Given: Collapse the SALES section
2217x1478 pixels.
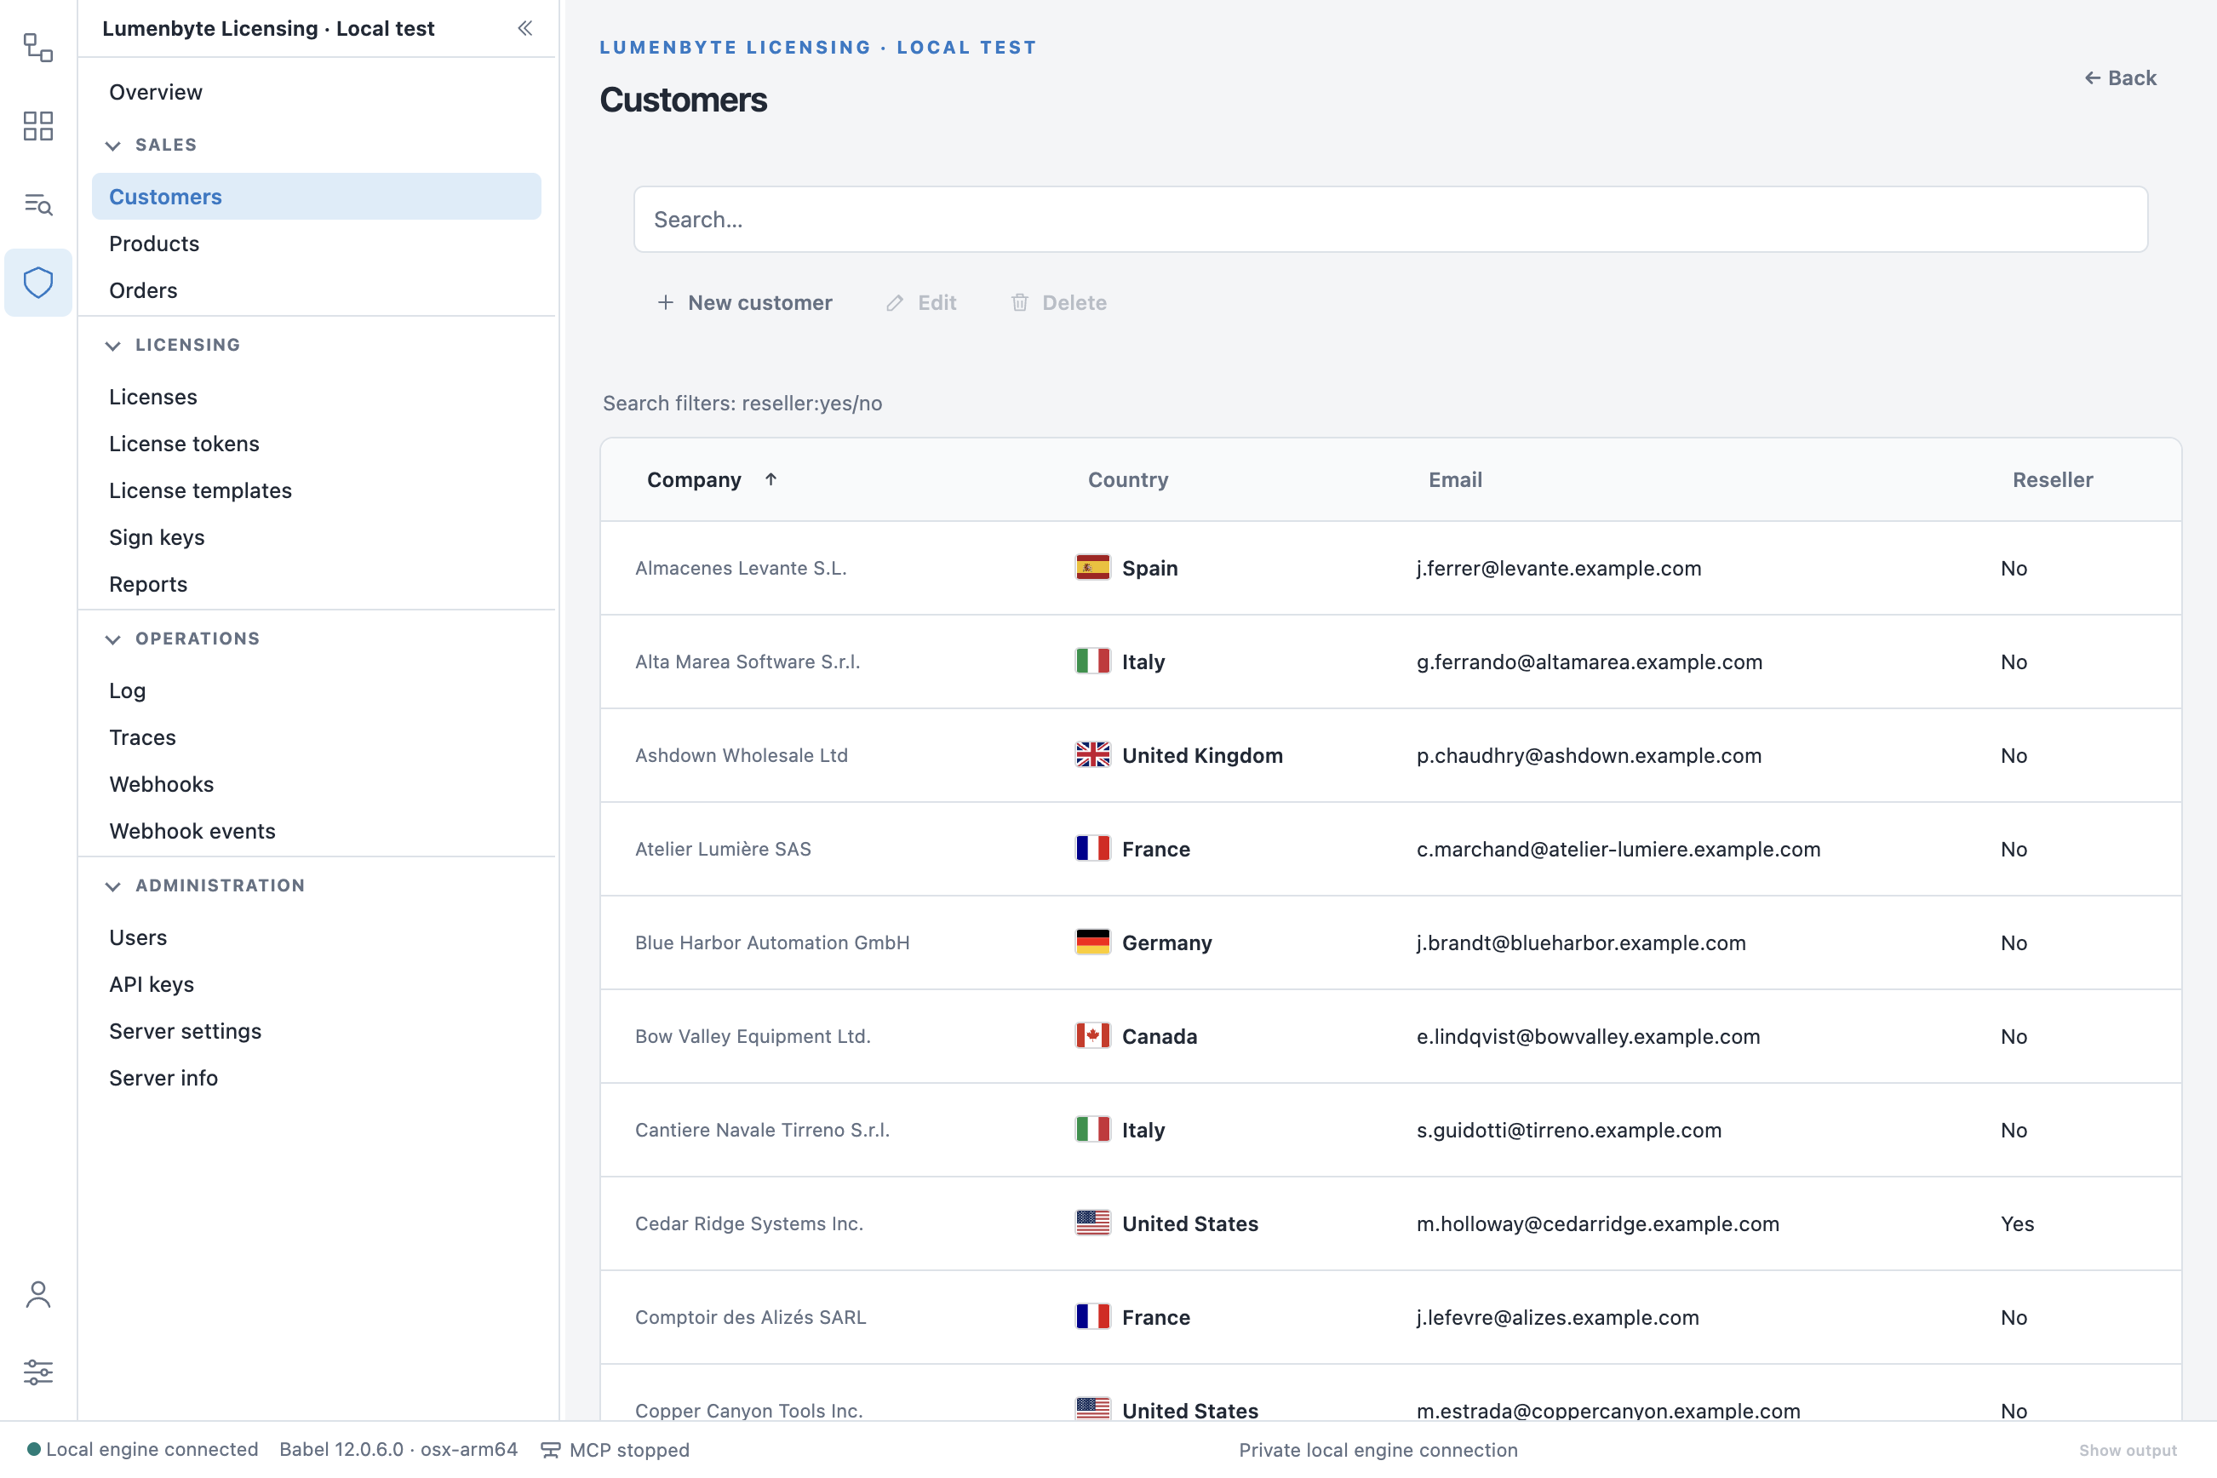Looking at the screenshot, I should pyautogui.click(x=113, y=145).
